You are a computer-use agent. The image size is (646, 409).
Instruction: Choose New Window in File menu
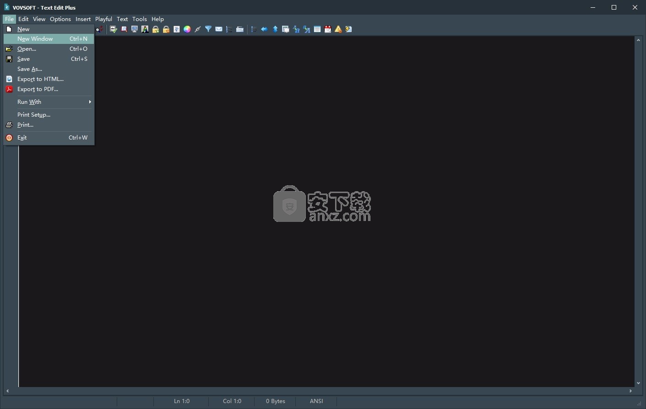49,39
